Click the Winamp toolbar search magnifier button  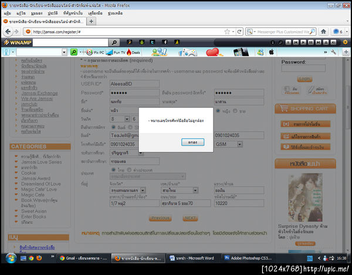(114, 42)
